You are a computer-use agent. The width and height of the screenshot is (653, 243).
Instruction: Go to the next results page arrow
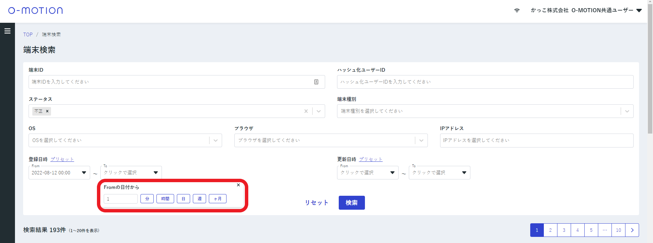pos(632,230)
